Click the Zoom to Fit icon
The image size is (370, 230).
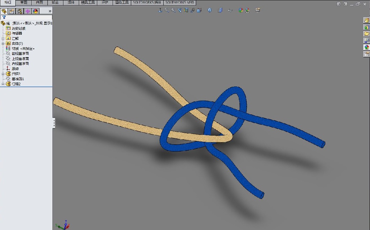pyautogui.click(x=167, y=10)
